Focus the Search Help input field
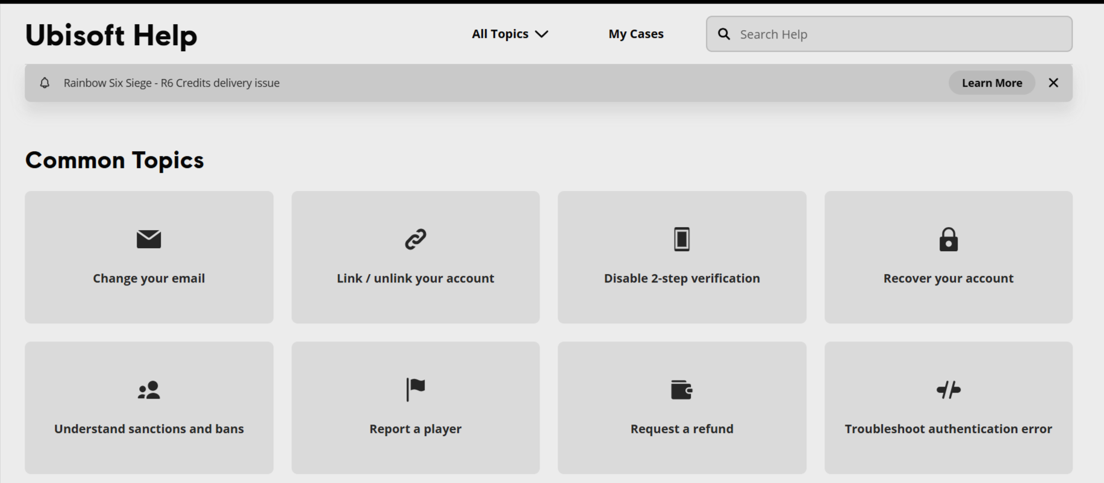 [x=889, y=34]
